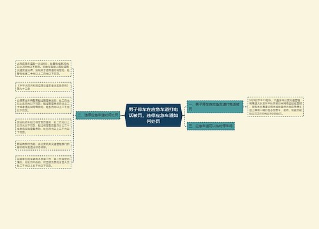Select branch node 二、违停应急车道如何处罚

tap(98, 115)
